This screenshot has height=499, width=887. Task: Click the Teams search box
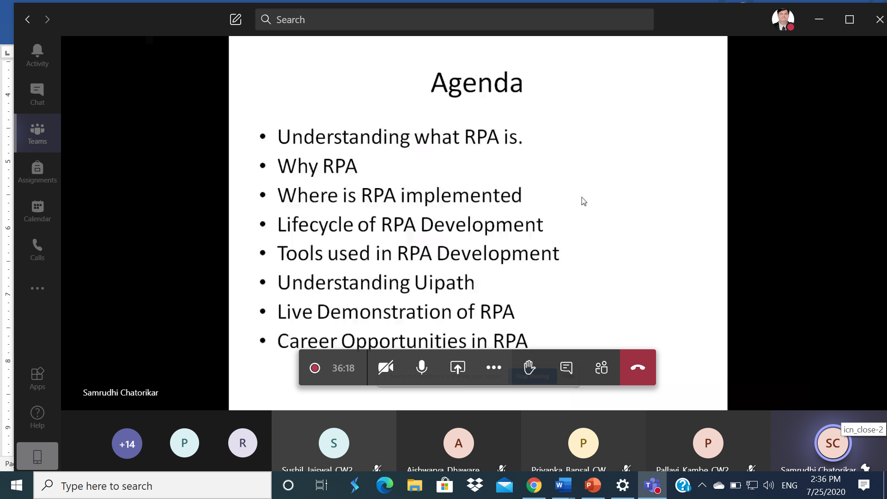454,19
